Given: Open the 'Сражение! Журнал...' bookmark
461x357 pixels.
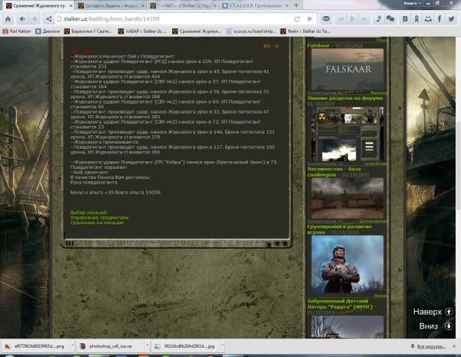Looking at the screenshot, I should pos(197,31).
